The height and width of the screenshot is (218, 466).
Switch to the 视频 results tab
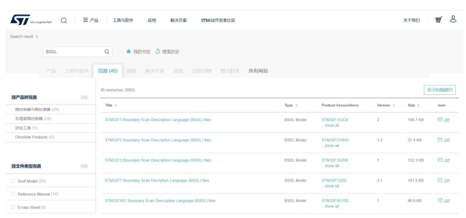click(131, 71)
